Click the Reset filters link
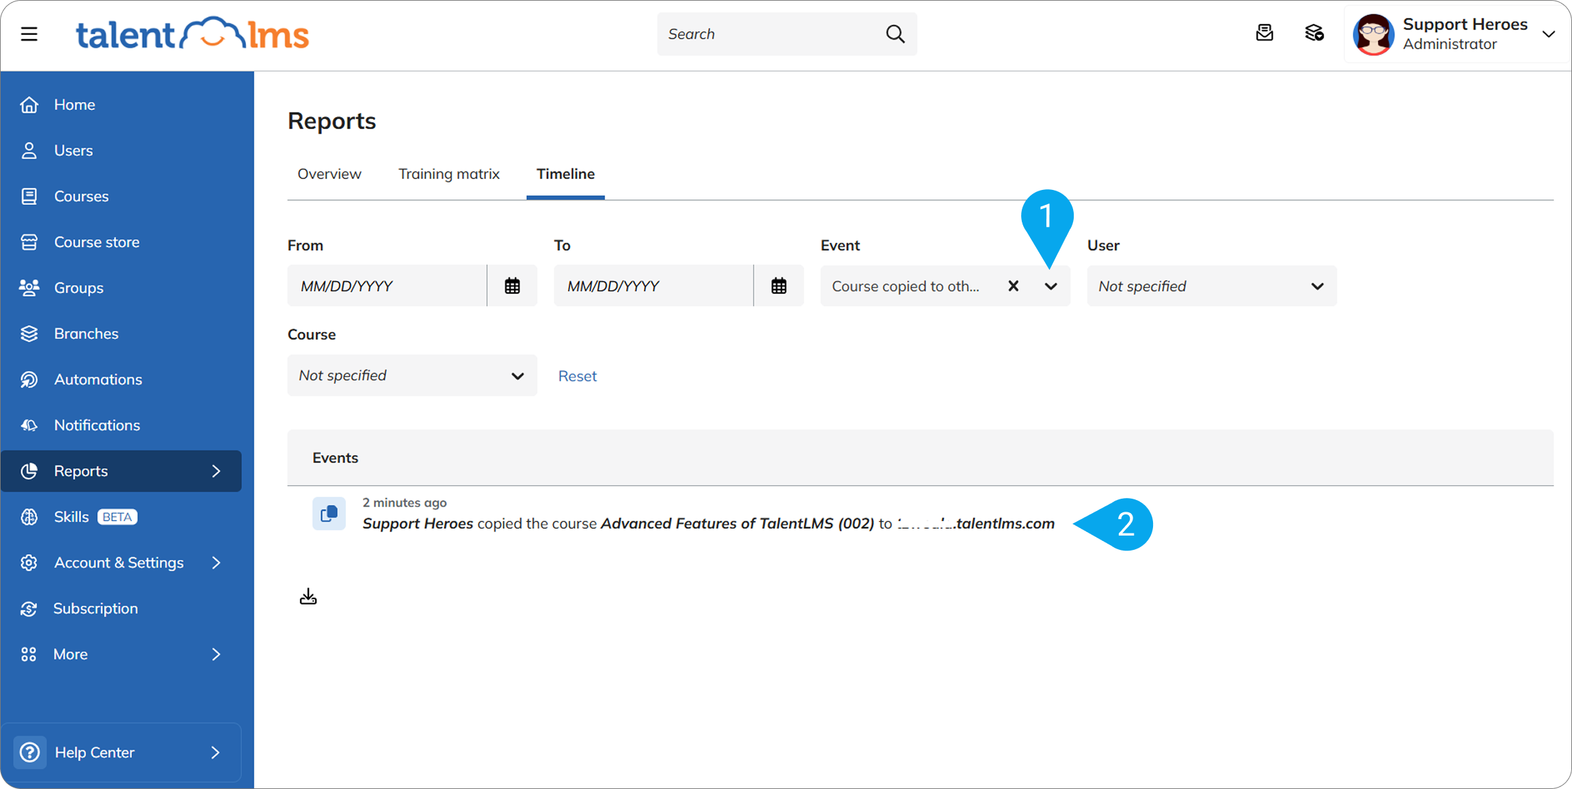 (x=577, y=376)
